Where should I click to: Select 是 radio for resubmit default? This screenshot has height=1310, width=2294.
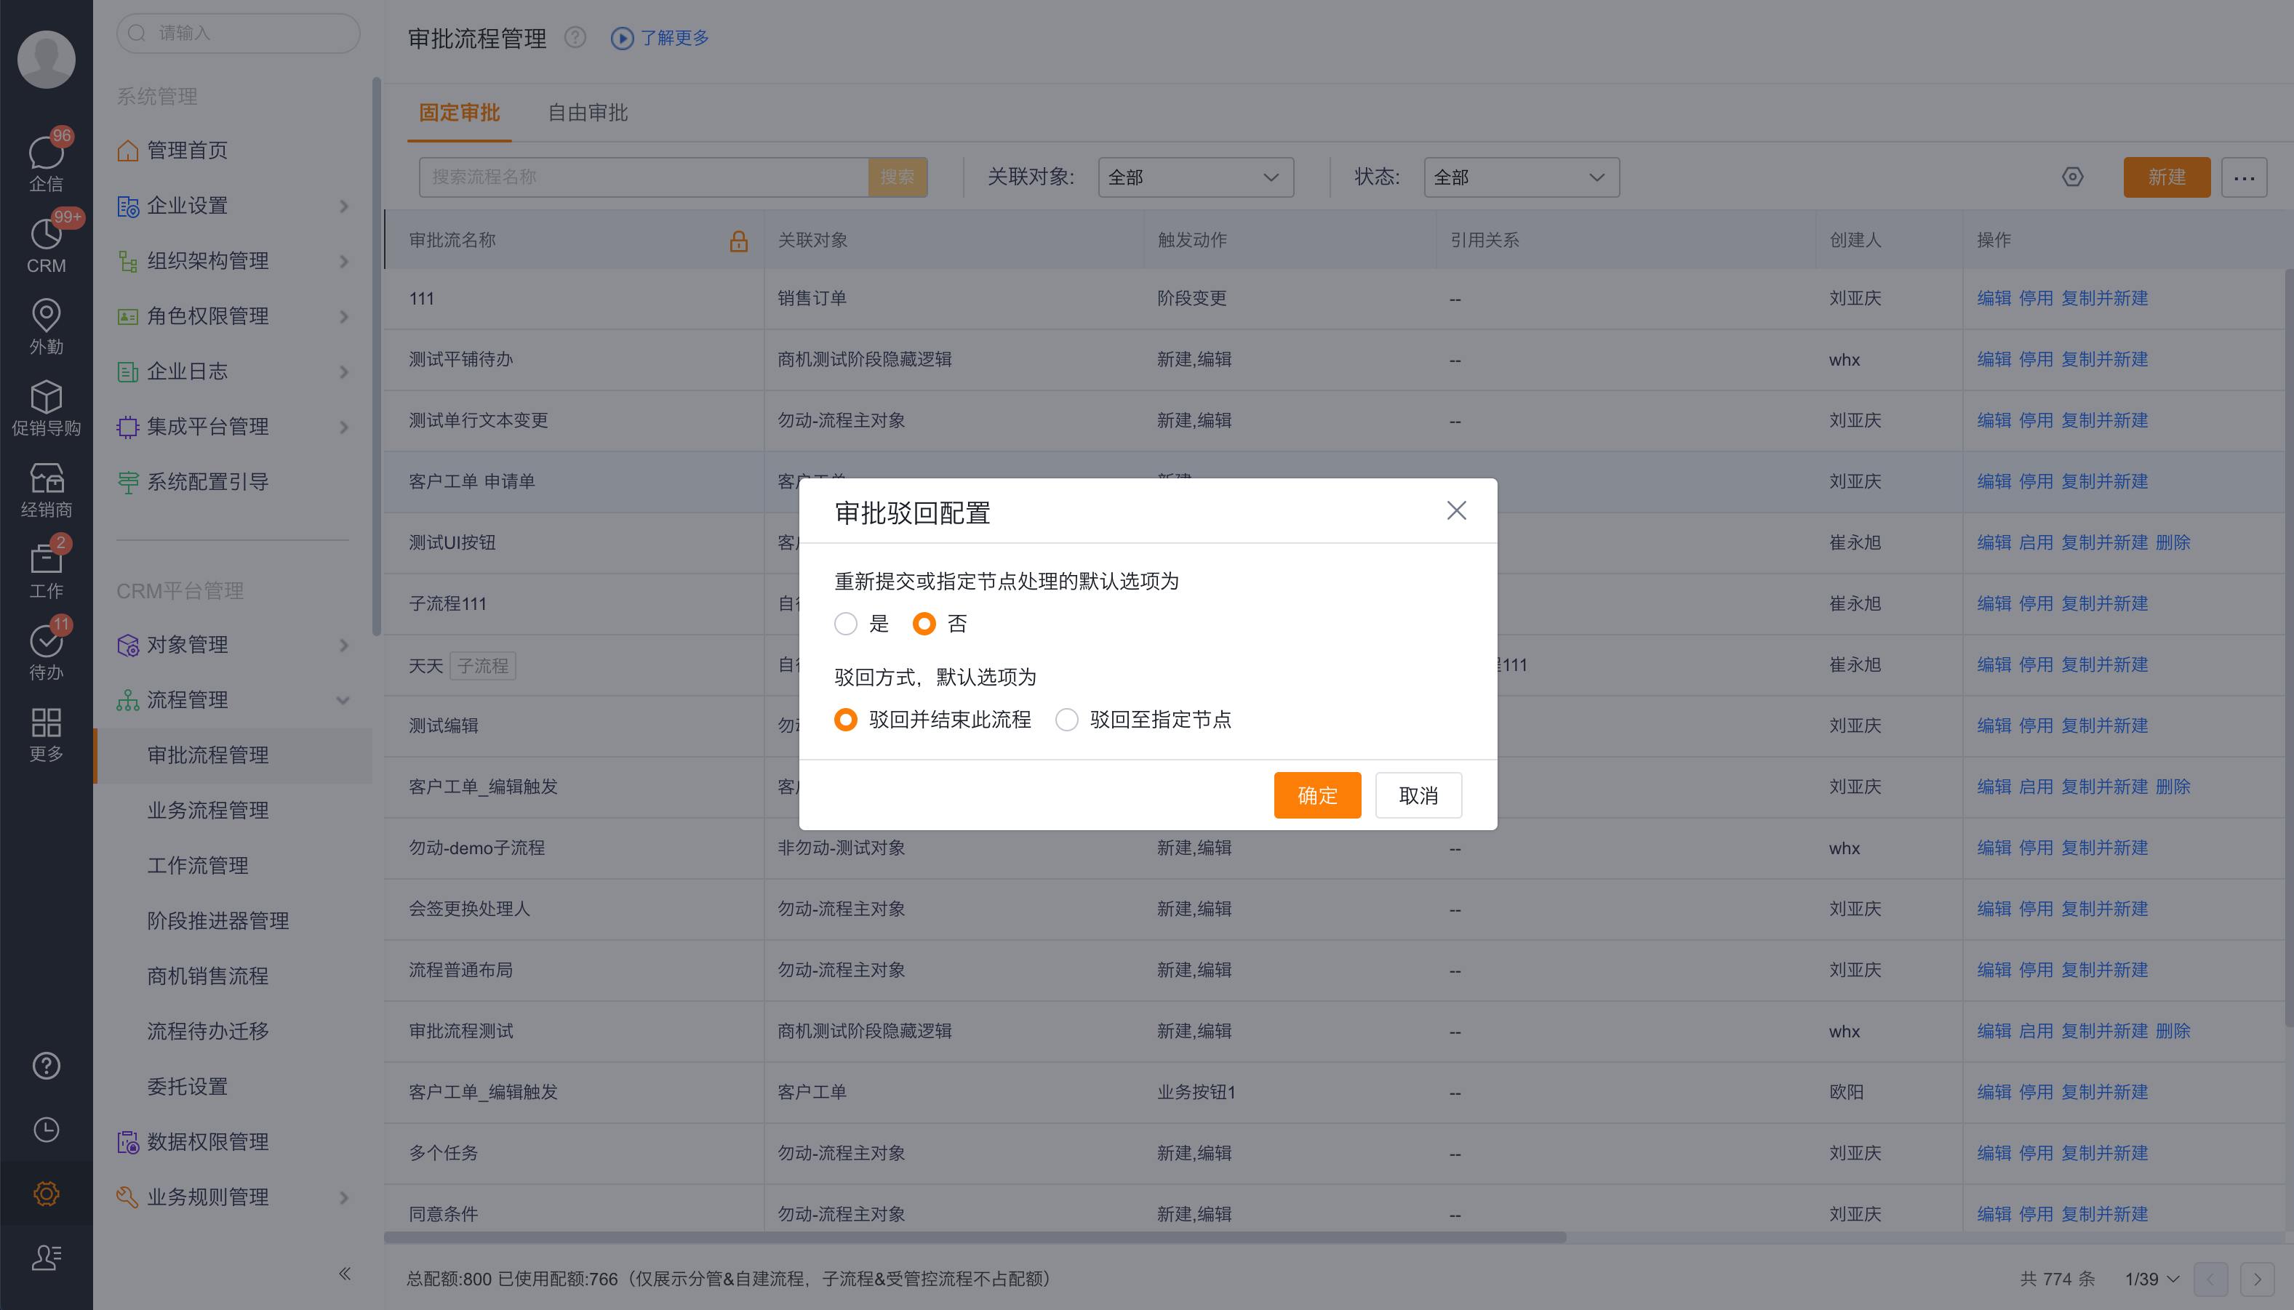pyautogui.click(x=845, y=624)
